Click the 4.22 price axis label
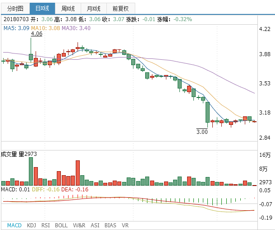The image size is (275, 230). 265,29
